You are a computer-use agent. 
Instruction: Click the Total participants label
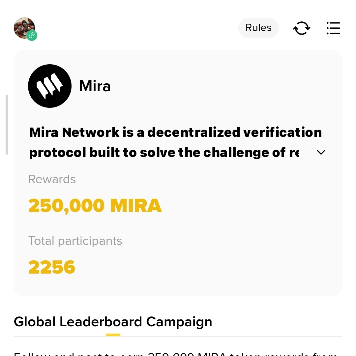point(75,241)
